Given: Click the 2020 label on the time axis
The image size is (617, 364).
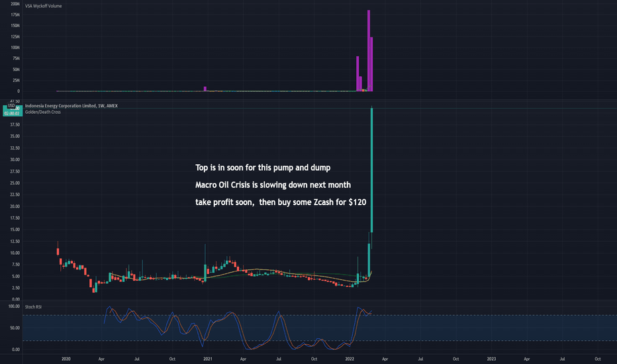Looking at the screenshot, I should click(x=66, y=359).
